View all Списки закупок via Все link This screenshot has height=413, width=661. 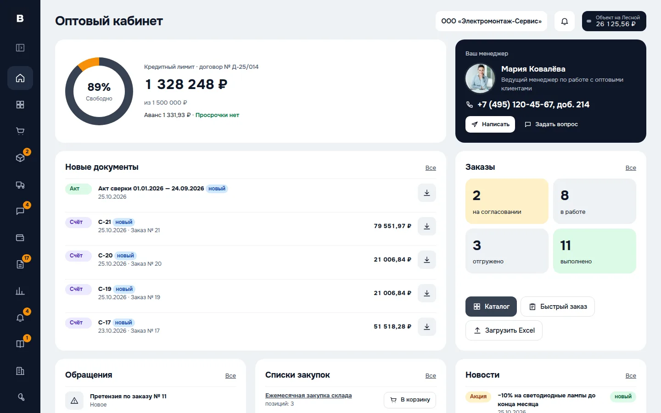point(431,376)
